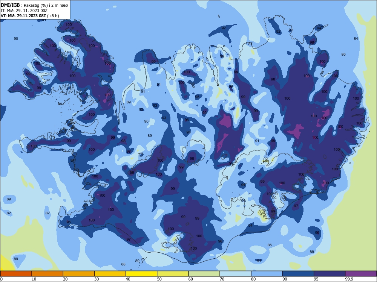Click the legend tick label '30'
Image resolution: width=377 pixels, height=282 pixels.
[x=97, y=279]
